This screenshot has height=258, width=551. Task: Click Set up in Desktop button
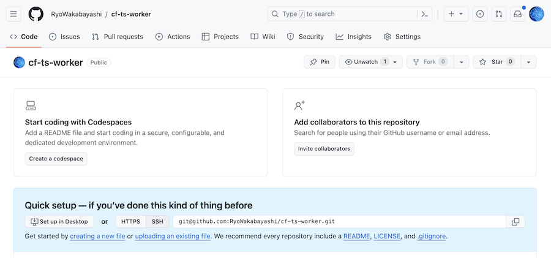pos(59,222)
